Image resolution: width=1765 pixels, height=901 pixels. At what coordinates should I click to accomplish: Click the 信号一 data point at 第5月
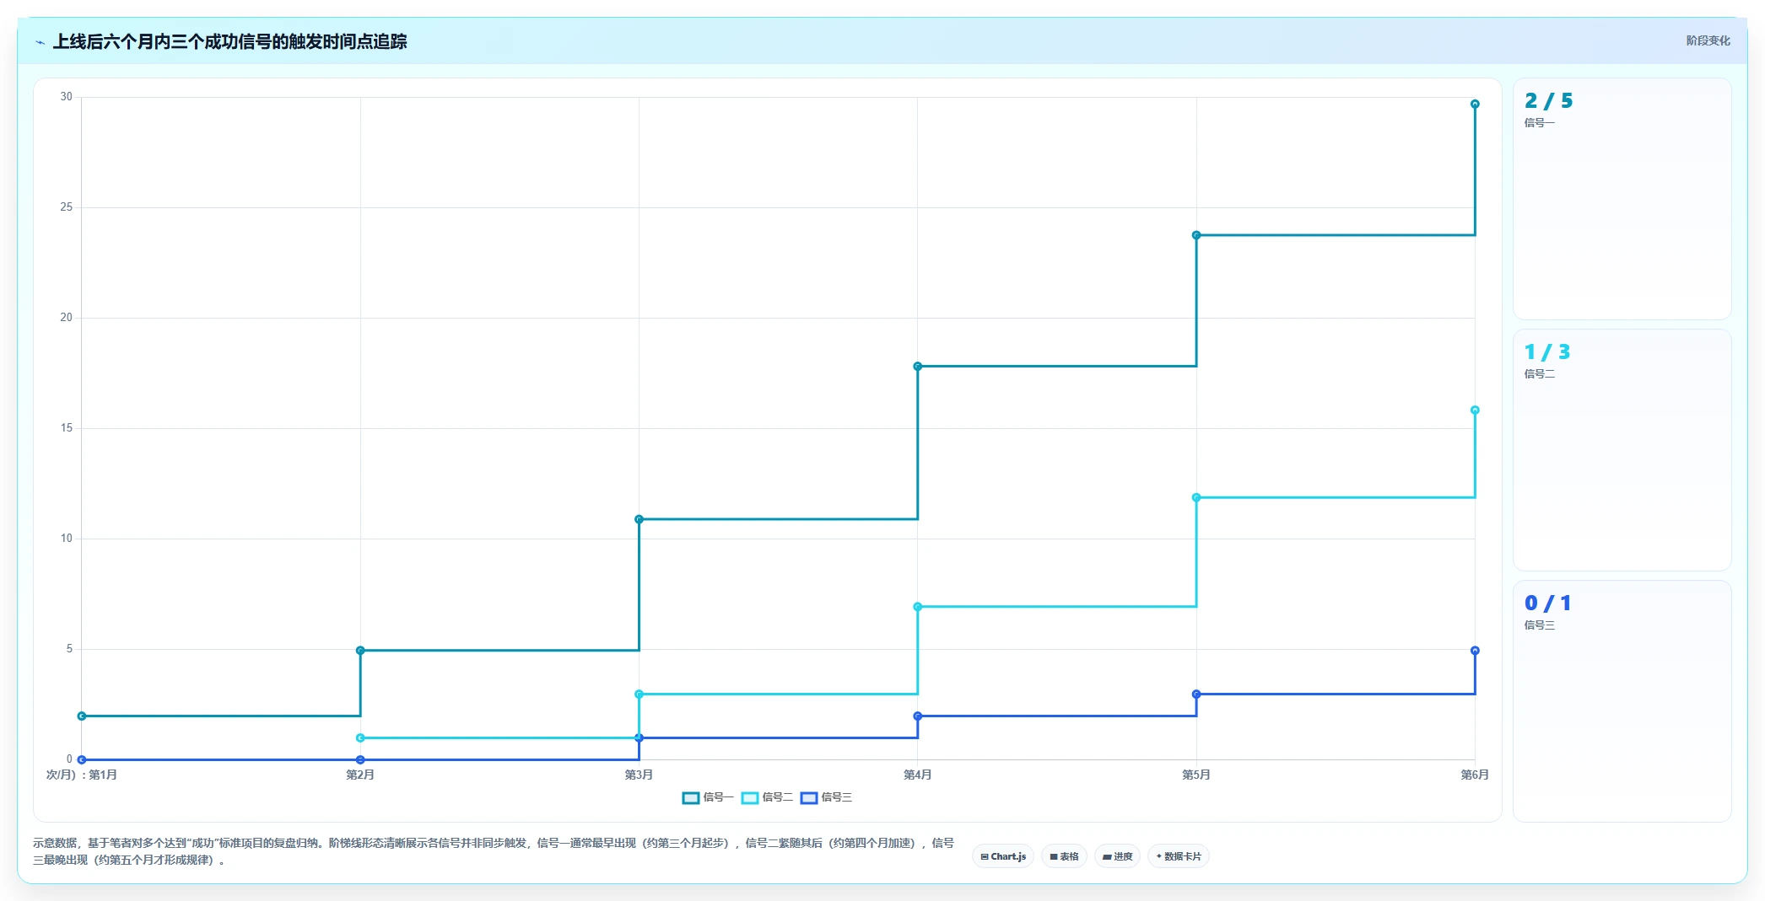[x=1196, y=235]
